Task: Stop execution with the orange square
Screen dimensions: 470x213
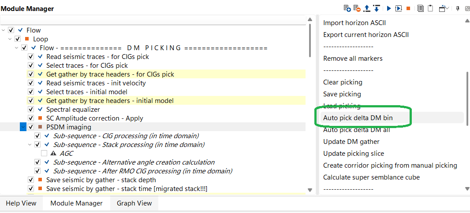Action: [408, 8]
